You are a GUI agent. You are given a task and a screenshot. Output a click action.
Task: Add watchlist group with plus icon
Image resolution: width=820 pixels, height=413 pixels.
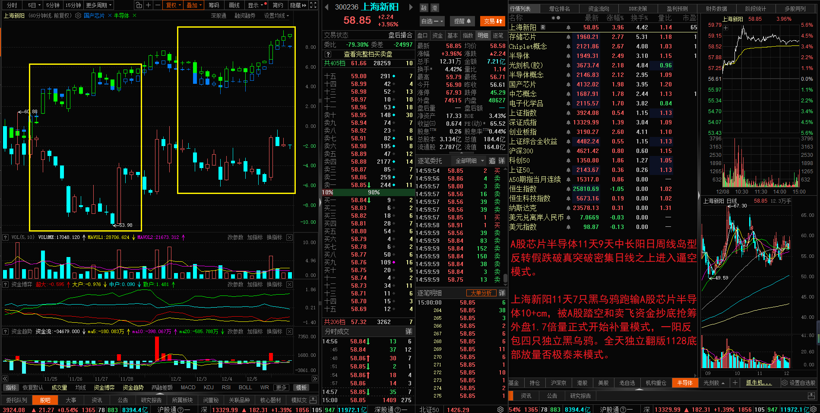(735, 383)
